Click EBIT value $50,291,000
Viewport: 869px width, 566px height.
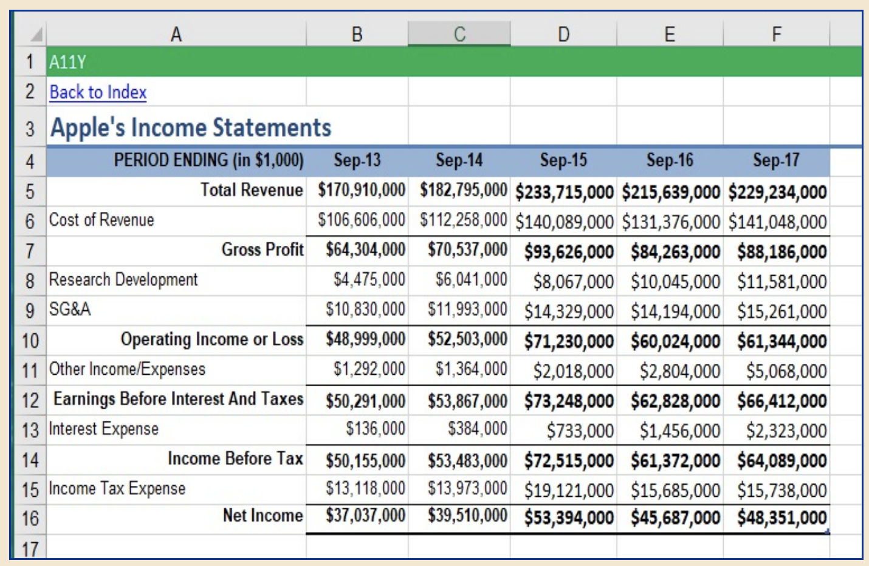pos(357,400)
